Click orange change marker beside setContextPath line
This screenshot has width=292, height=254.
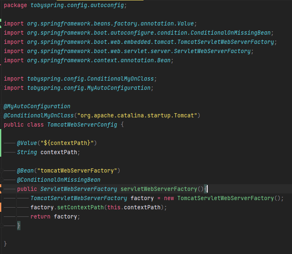pyautogui.click(x=0, y=207)
